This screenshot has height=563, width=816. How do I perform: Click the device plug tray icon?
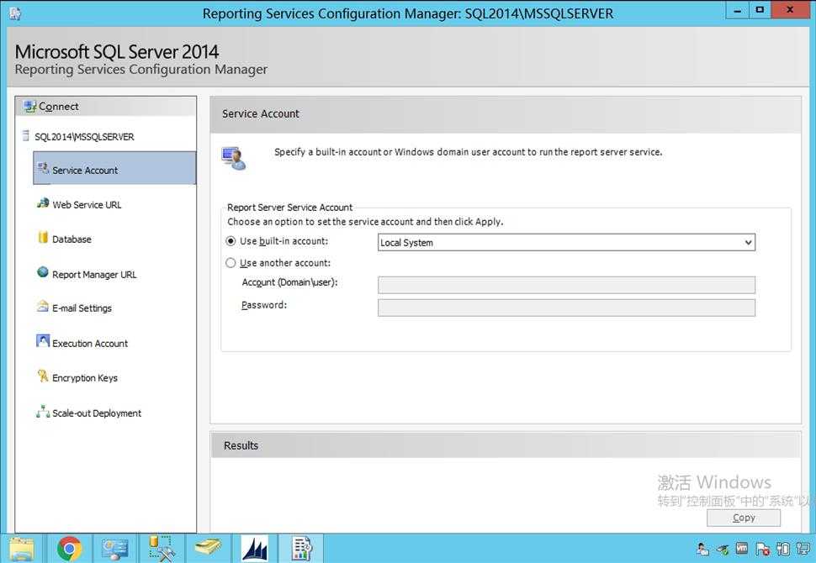pos(783,549)
